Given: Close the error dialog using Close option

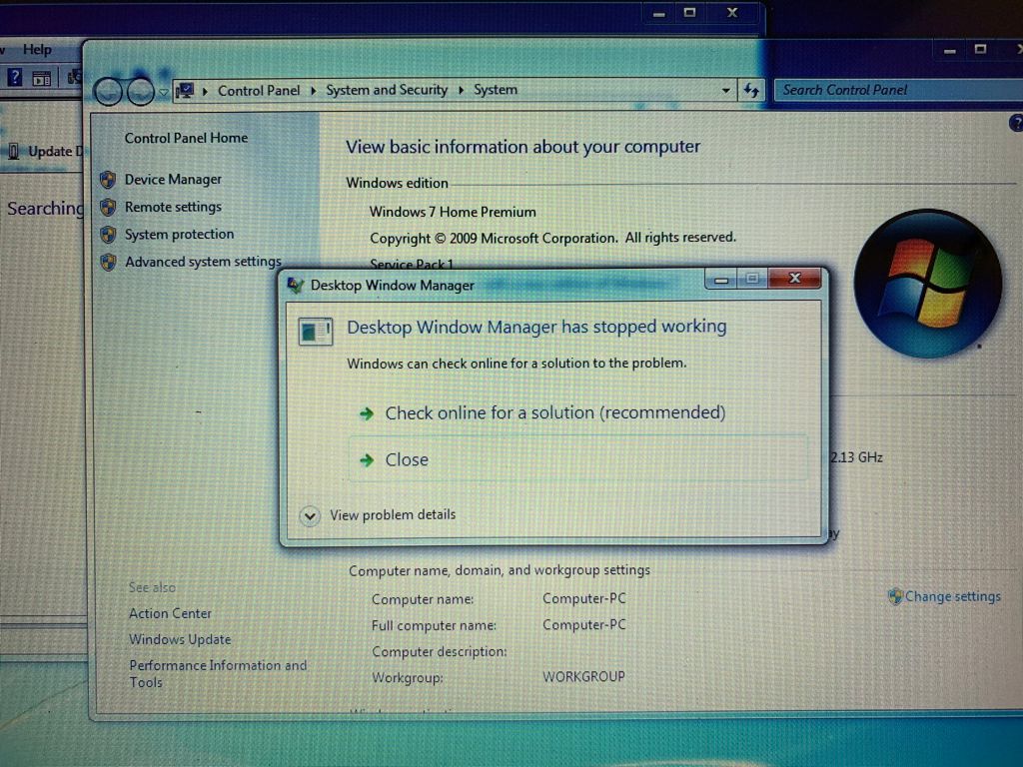Looking at the screenshot, I should click(x=406, y=459).
